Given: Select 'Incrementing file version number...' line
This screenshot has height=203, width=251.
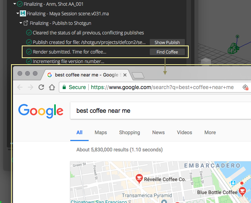Looking at the screenshot, I should pyautogui.click(x=68, y=62).
